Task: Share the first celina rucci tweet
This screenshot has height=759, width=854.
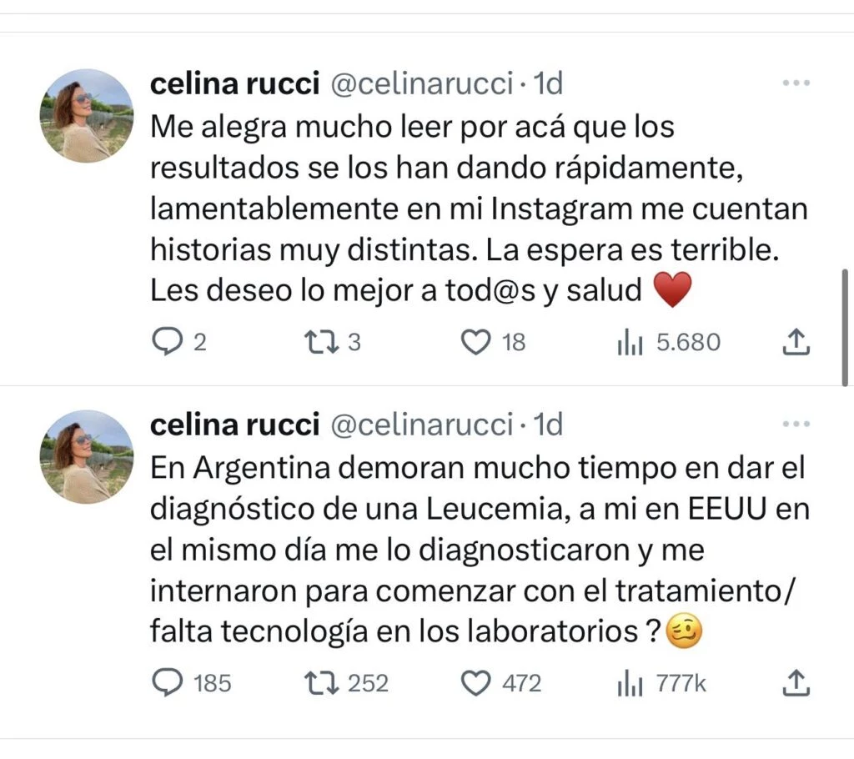Action: [x=796, y=342]
